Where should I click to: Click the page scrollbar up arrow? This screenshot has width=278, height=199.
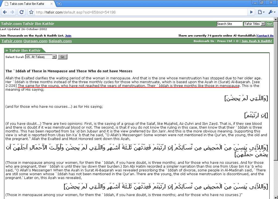pos(276,19)
